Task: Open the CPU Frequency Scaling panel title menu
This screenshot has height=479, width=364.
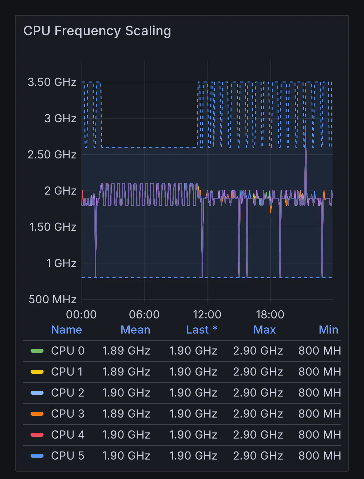Action: pos(97,31)
